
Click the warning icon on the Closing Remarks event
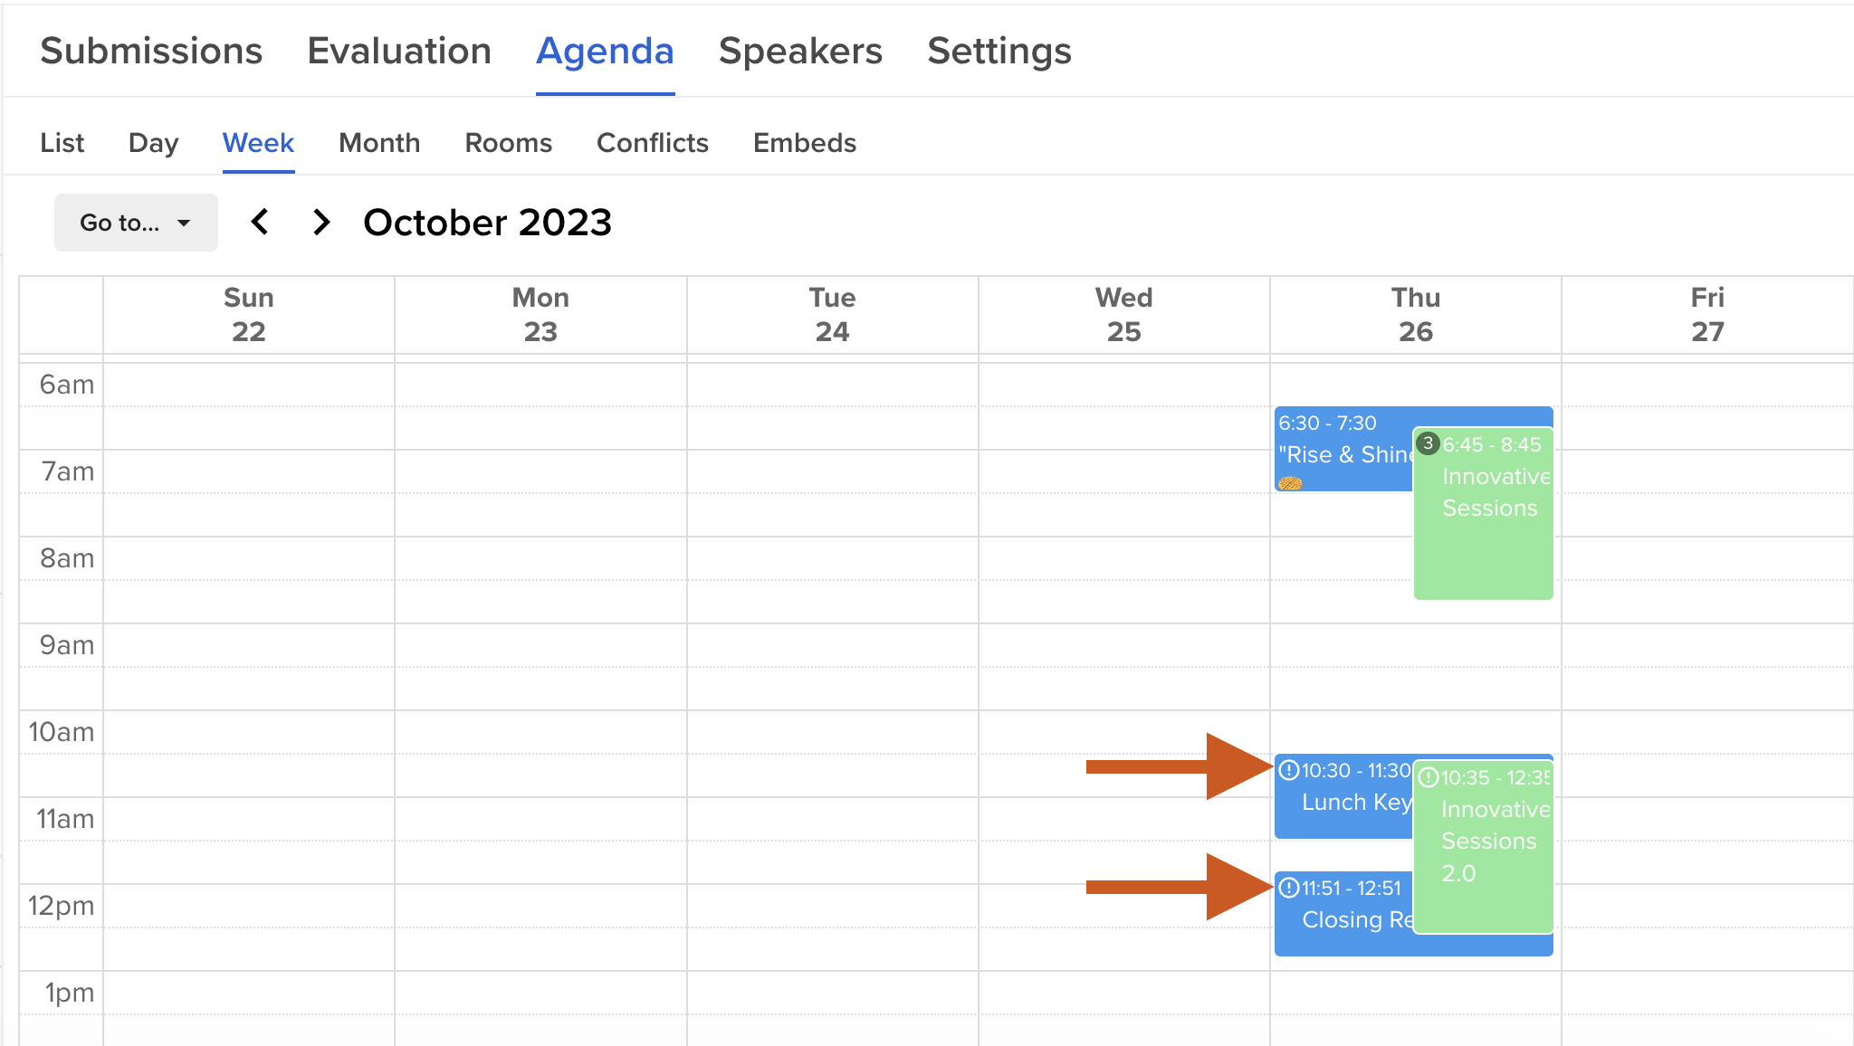pos(1289,888)
